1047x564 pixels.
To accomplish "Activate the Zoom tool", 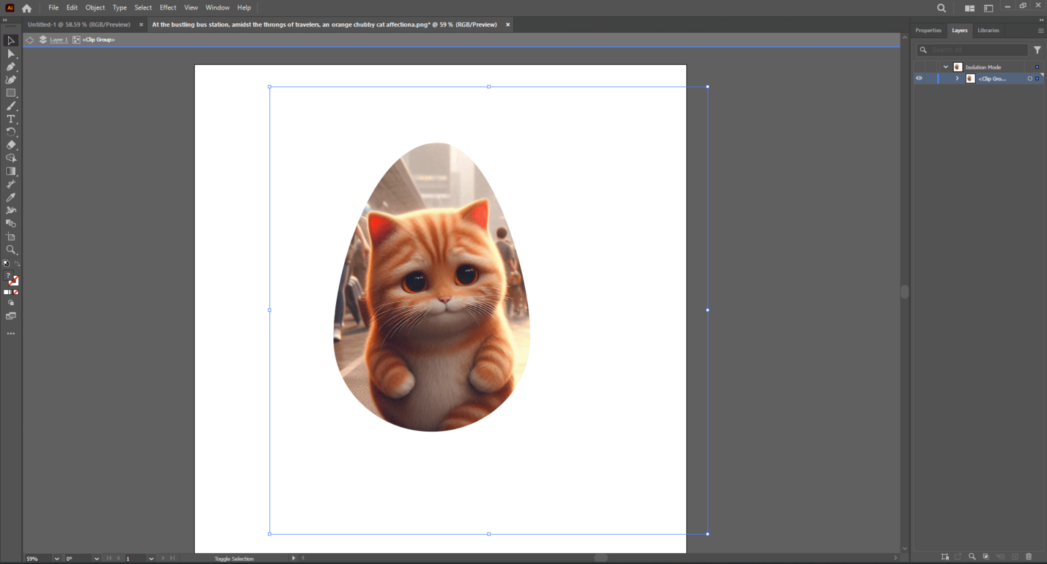I will click(11, 249).
